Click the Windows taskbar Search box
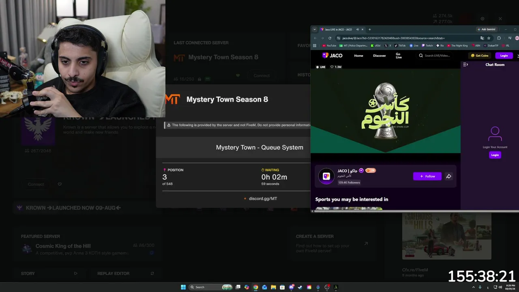Viewport: 519px width, 292px height. [x=211, y=287]
